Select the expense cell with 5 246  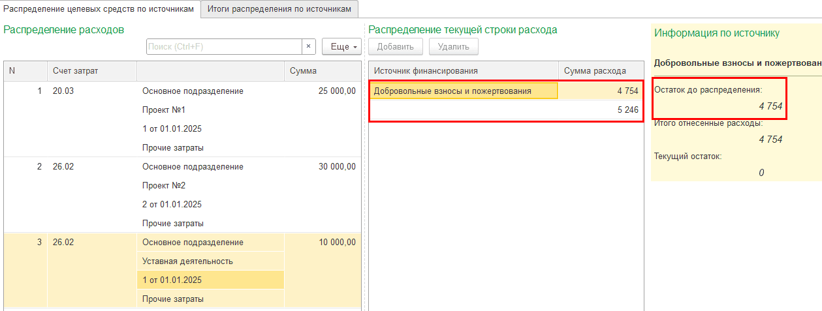click(601, 110)
